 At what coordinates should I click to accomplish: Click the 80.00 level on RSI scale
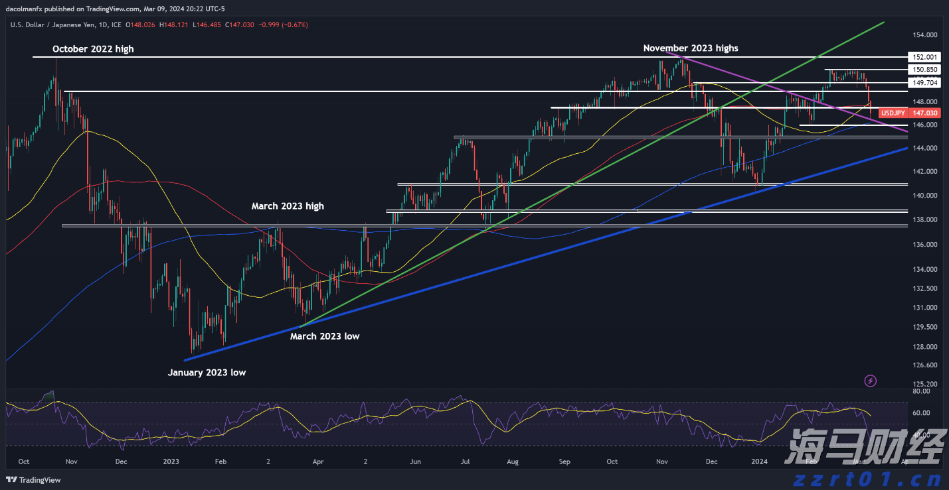click(x=920, y=391)
